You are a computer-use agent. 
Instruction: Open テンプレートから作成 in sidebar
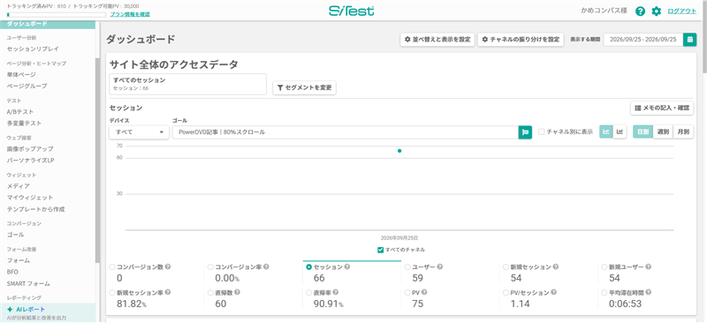tap(35, 209)
